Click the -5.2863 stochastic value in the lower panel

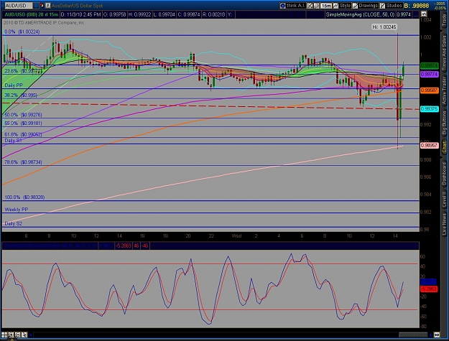(x=124, y=246)
